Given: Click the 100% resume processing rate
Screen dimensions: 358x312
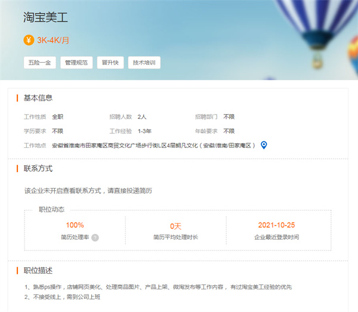Looking at the screenshot, I should [x=75, y=225].
